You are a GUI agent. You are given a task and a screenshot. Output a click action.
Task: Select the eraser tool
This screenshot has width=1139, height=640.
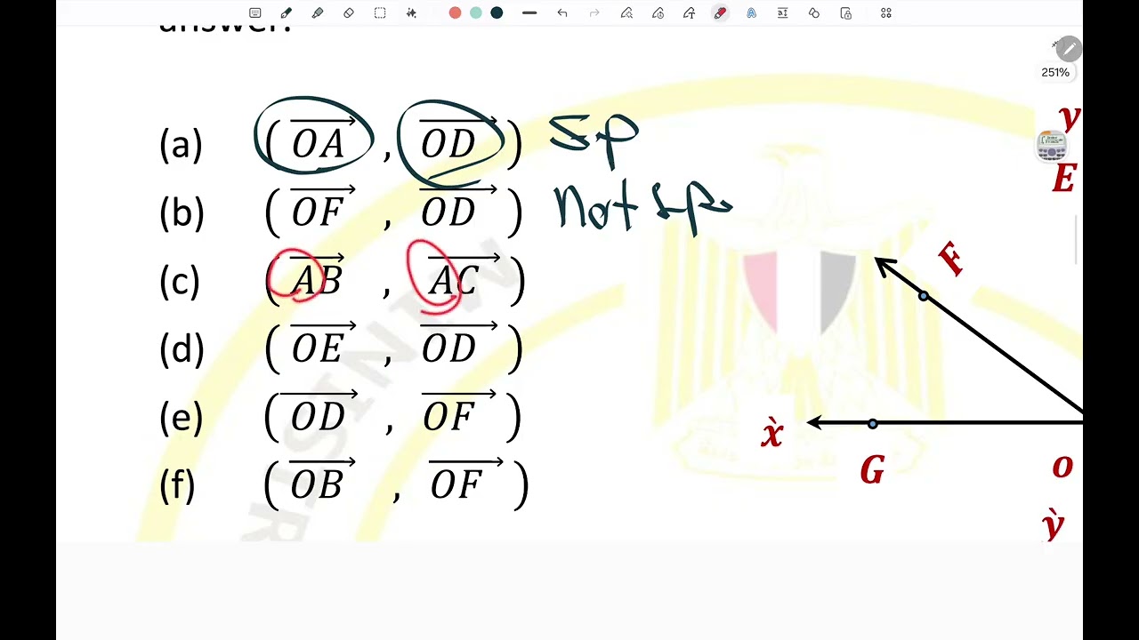click(x=349, y=13)
